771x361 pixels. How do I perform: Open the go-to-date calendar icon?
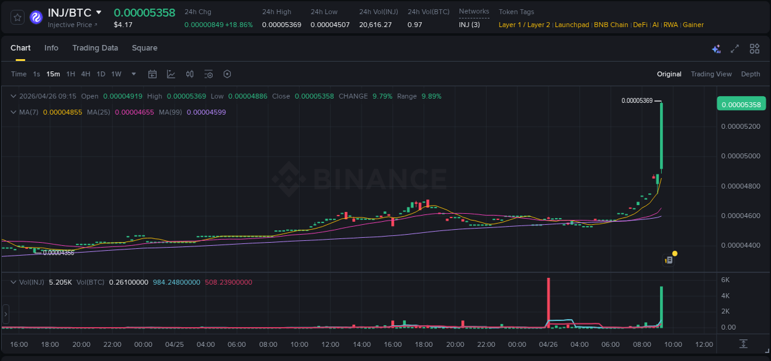click(x=152, y=74)
